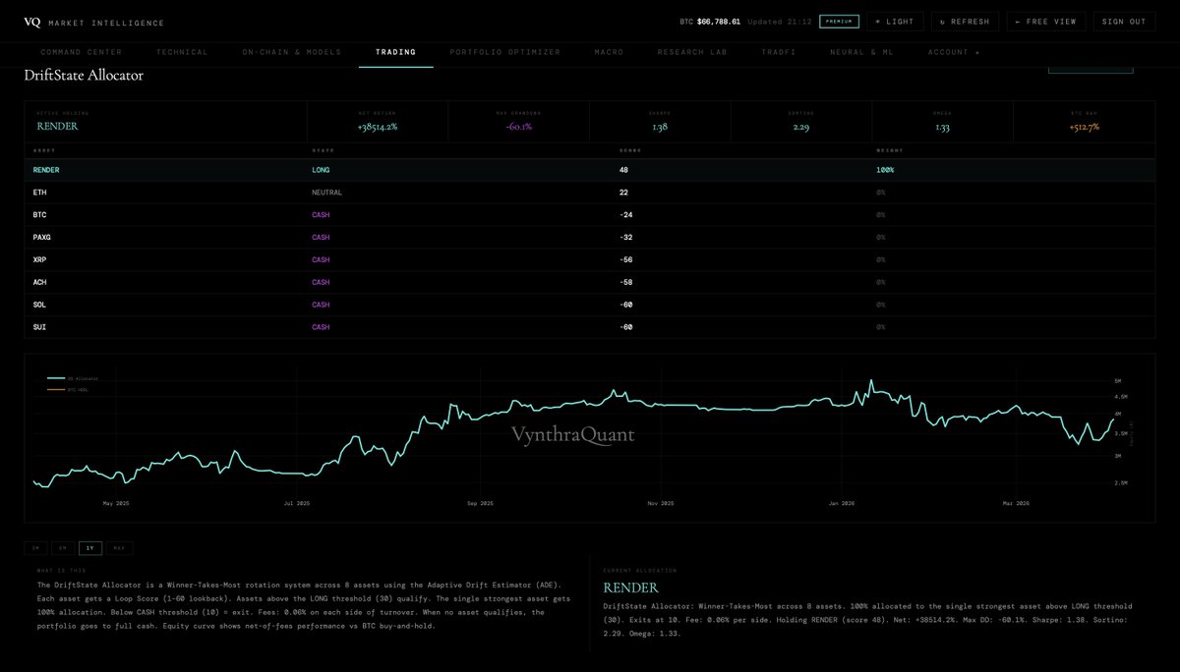
Task: Click the Max Drawdown -60.1% stat
Action: pos(519,122)
